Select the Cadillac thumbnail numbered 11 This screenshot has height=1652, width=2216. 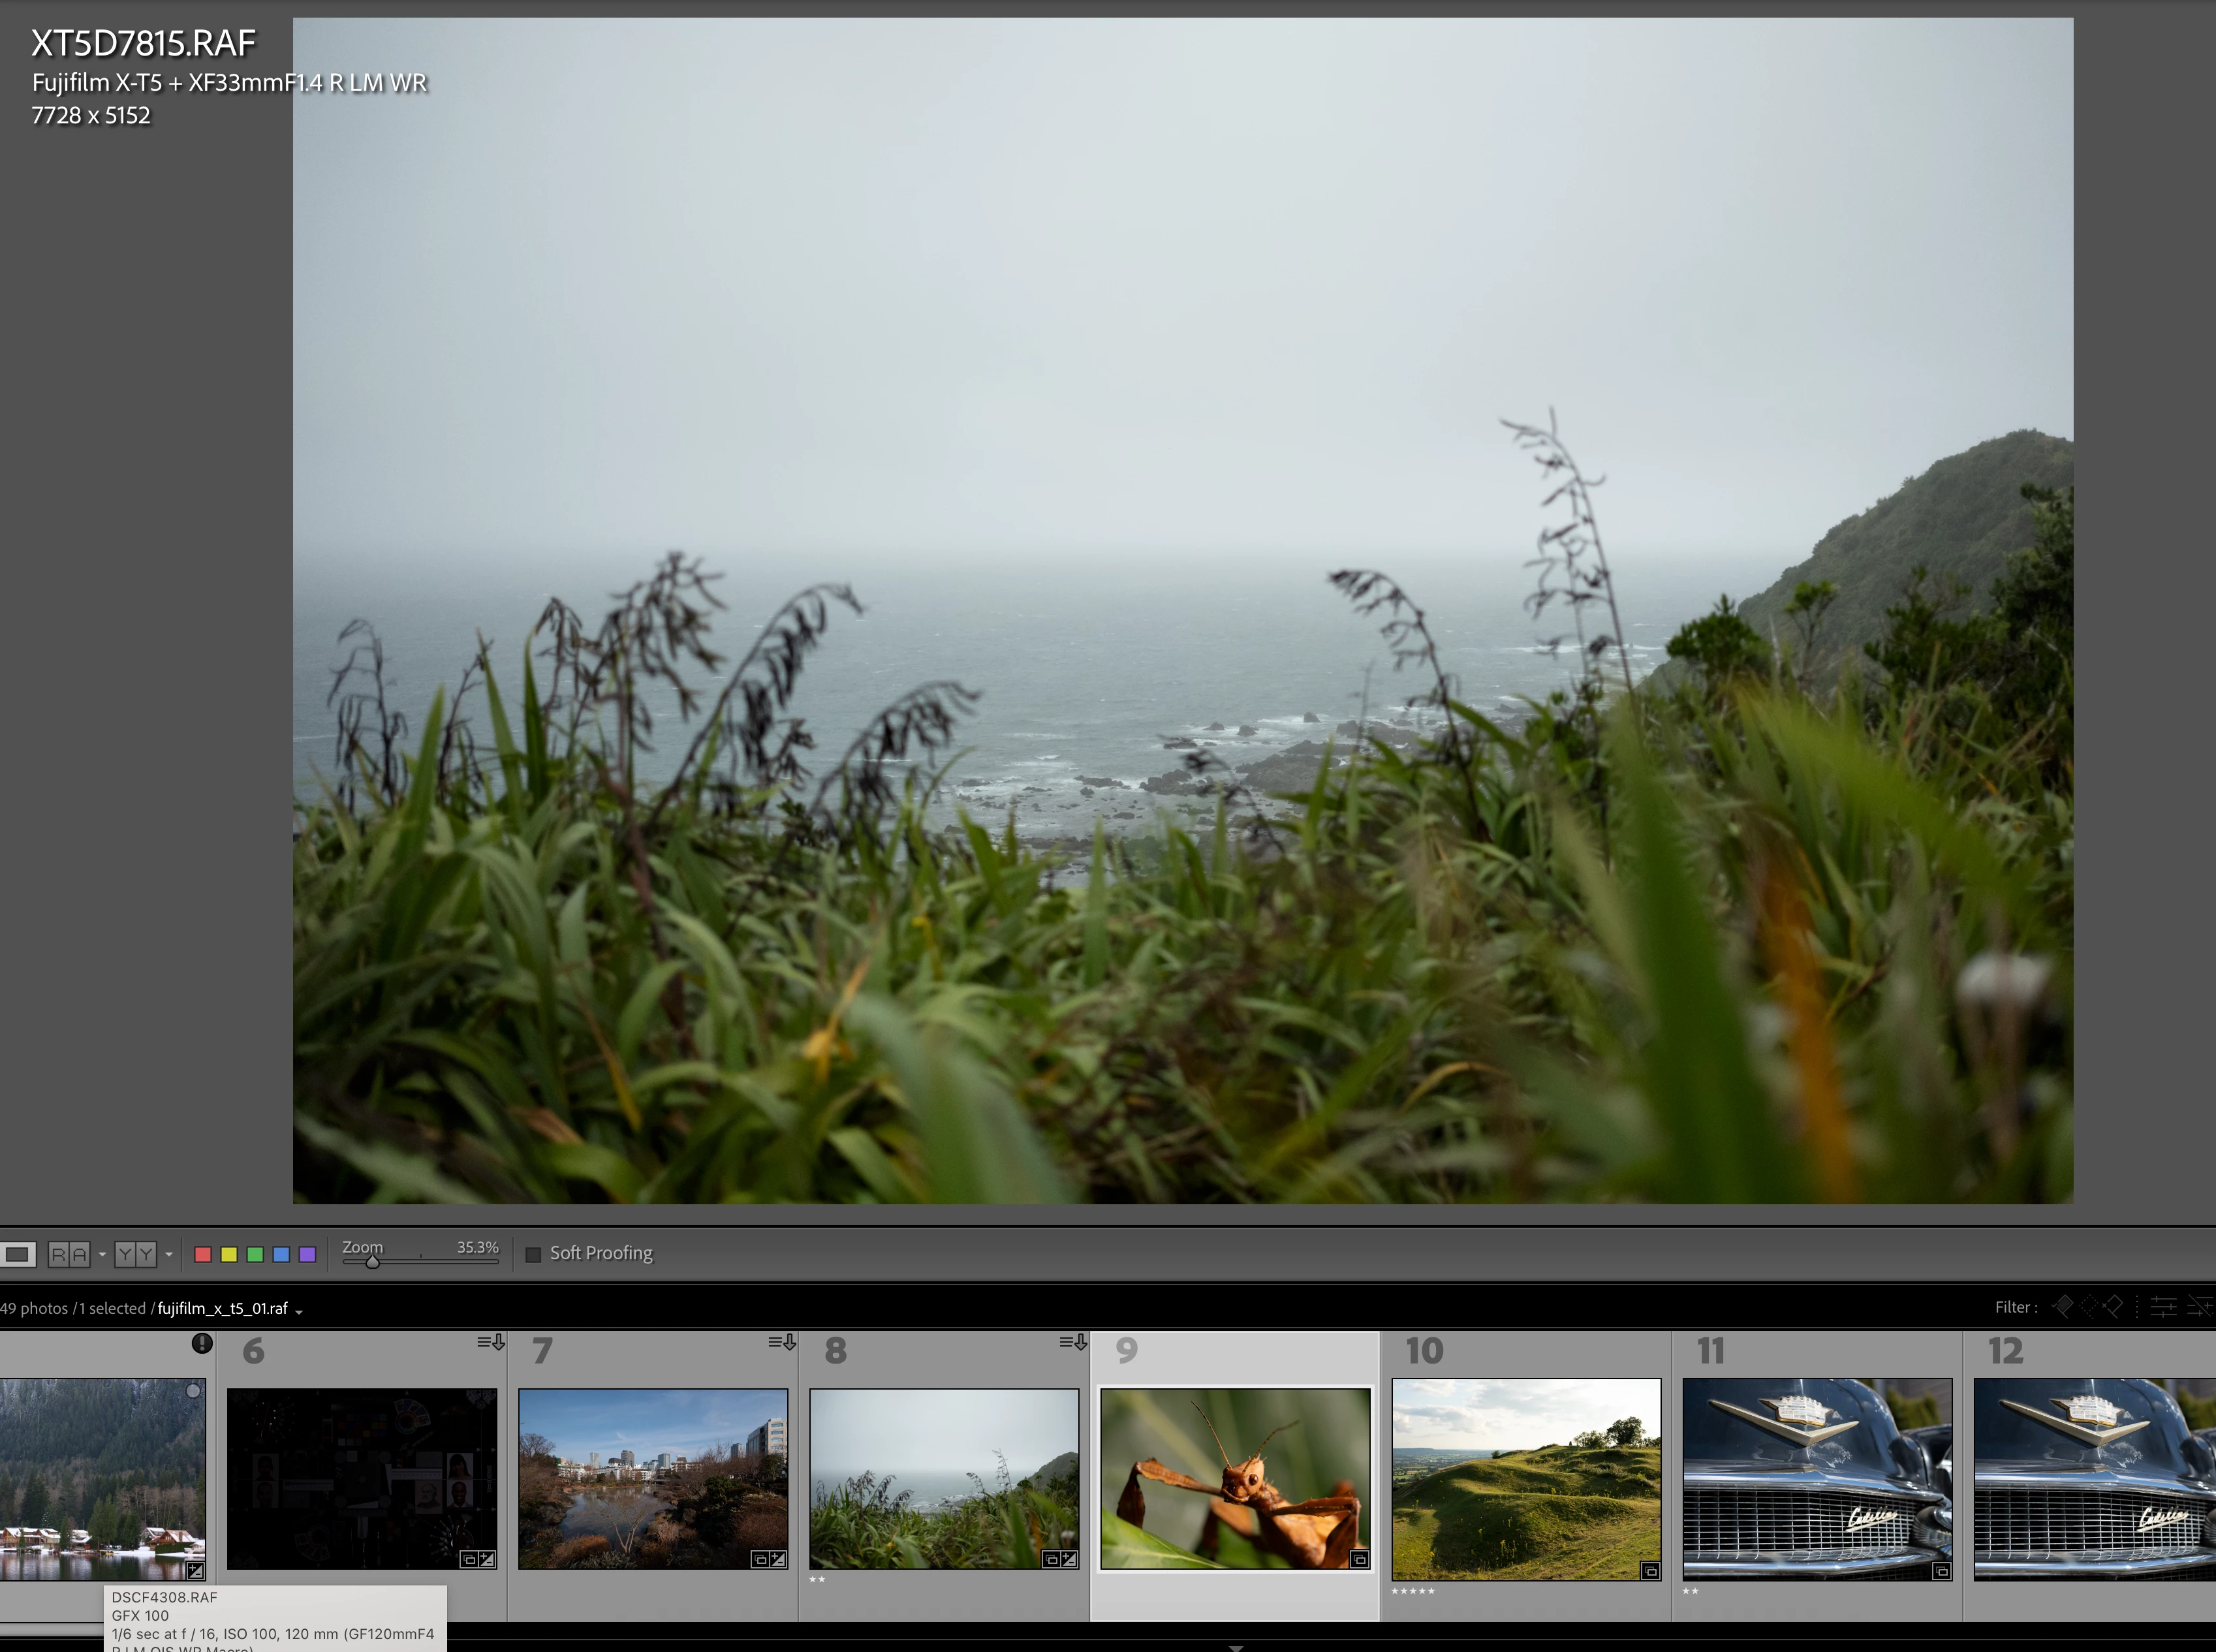(1817, 1478)
